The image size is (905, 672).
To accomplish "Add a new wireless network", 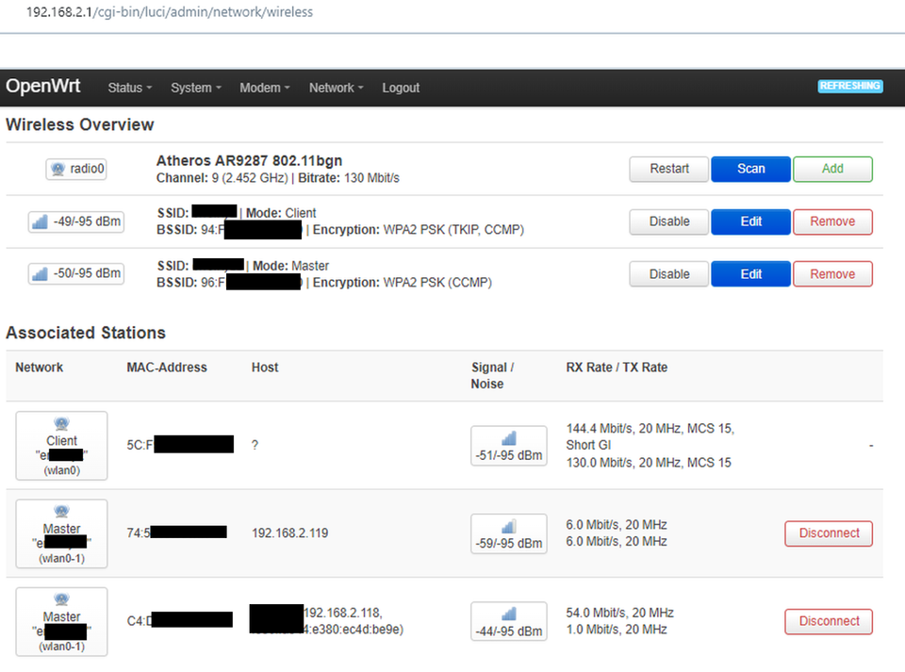I will pos(832,169).
